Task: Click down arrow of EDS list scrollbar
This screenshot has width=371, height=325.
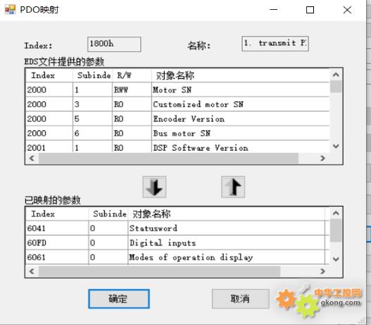Action: coord(336,146)
